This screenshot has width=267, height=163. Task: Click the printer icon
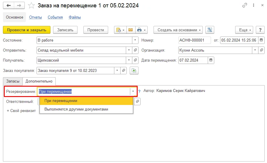coord(139,30)
